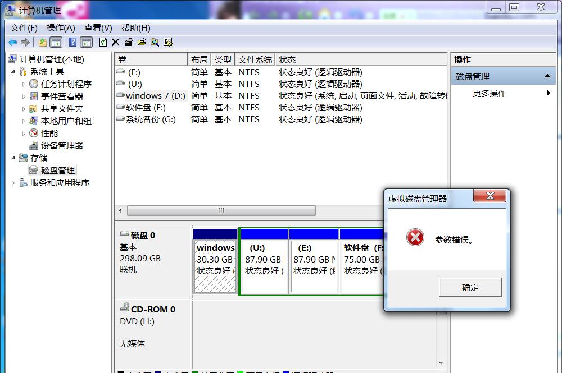Open the 操作(A) menu
Viewport: 562px width, 373px height.
point(61,28)
